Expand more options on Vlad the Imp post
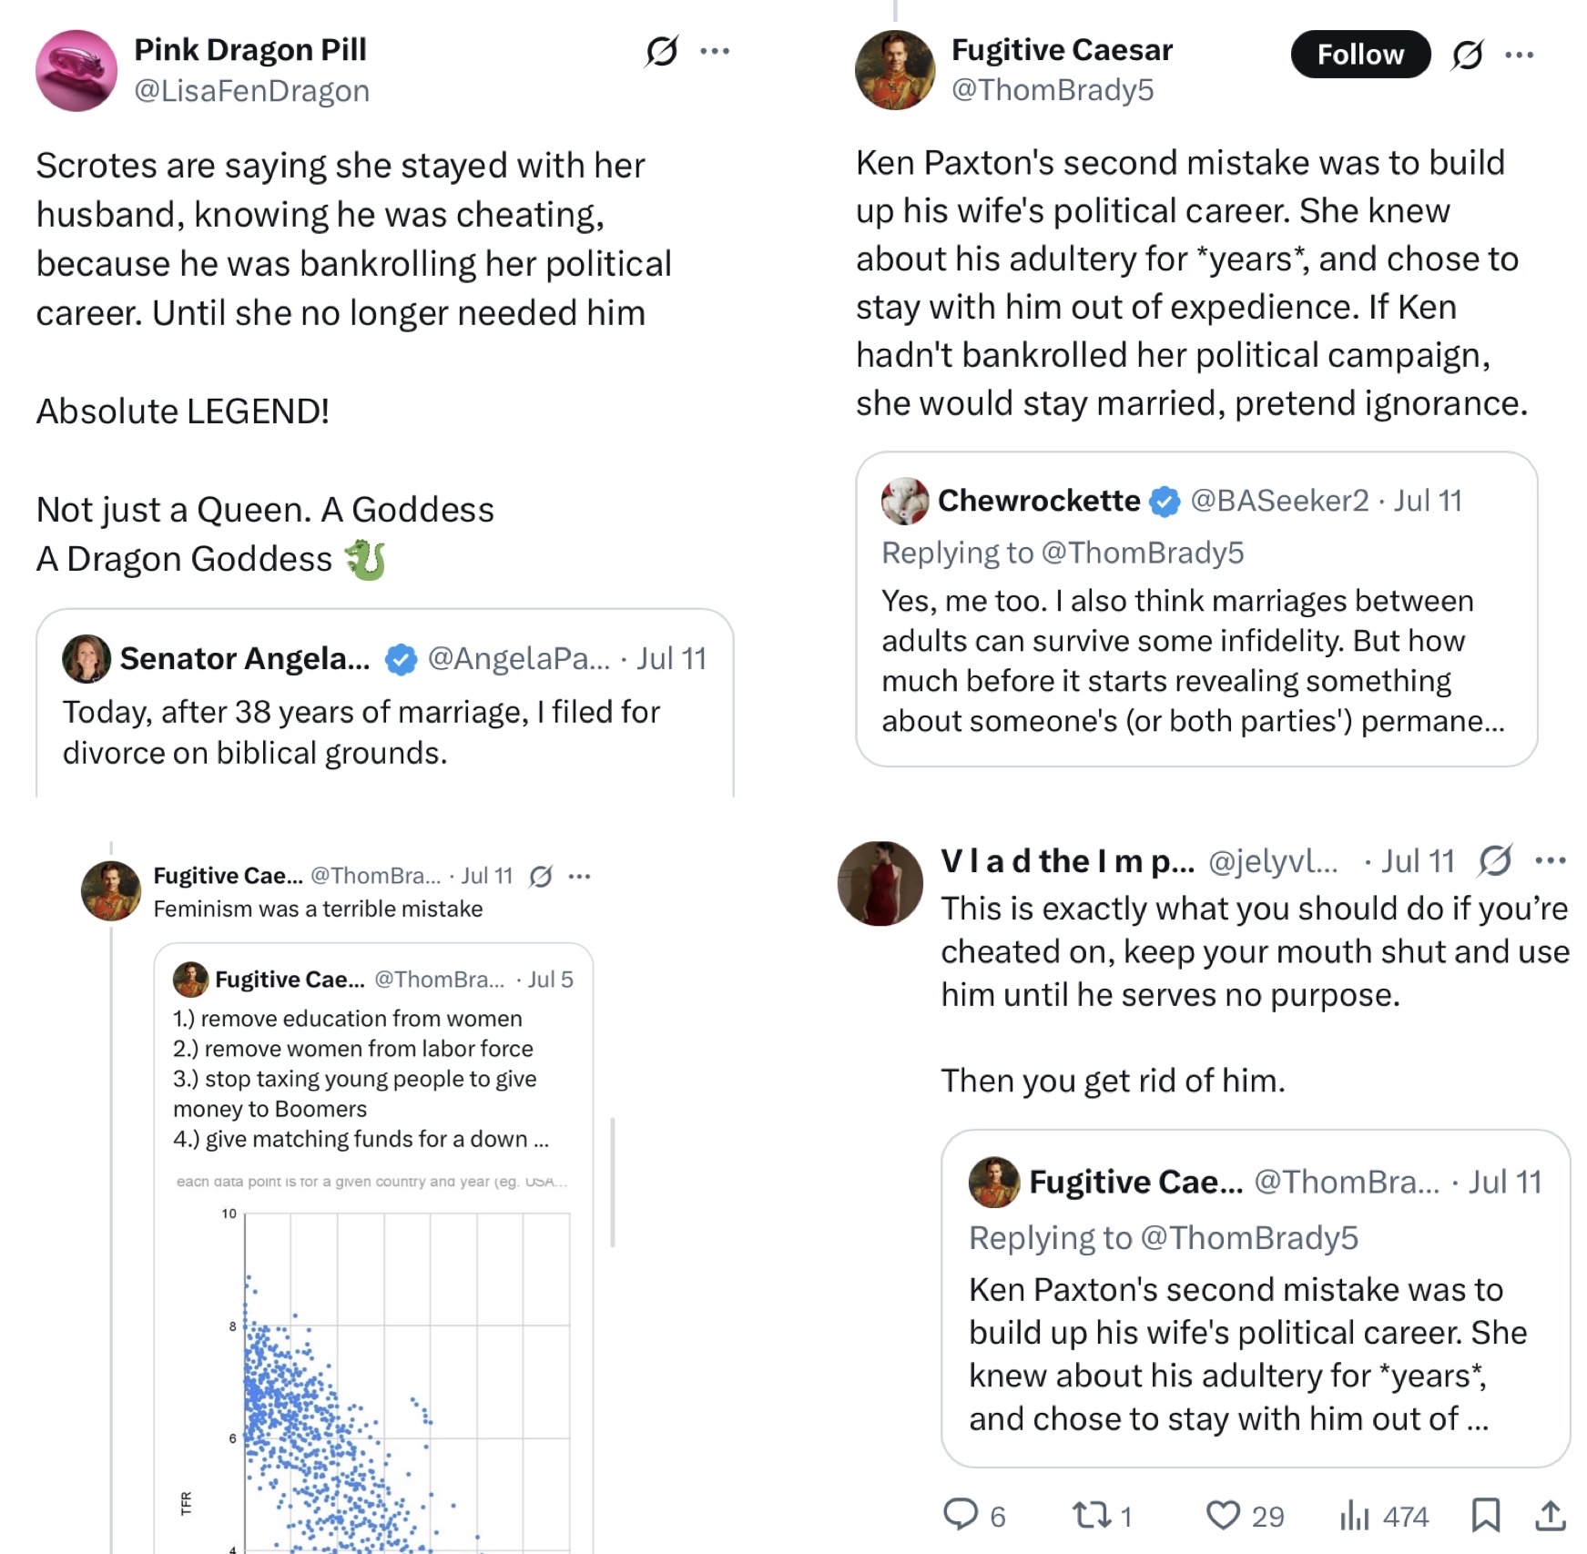The width and height of the screenshot is (1587, 1554). tap(1551, 860)
